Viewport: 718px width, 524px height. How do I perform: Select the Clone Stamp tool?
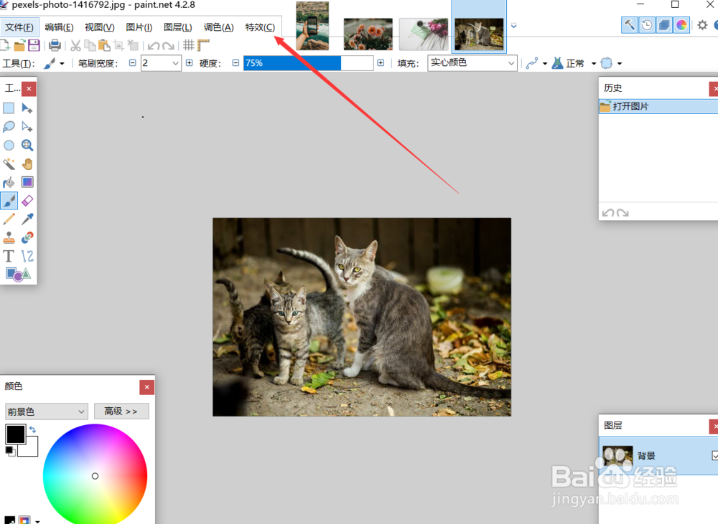9,237
